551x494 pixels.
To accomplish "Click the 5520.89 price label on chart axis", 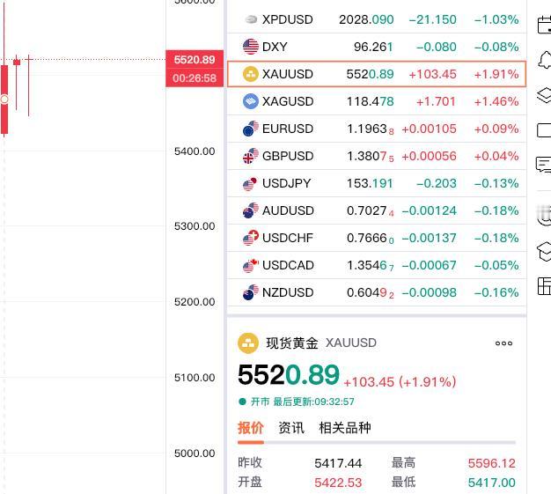I will tap(195, 59).
